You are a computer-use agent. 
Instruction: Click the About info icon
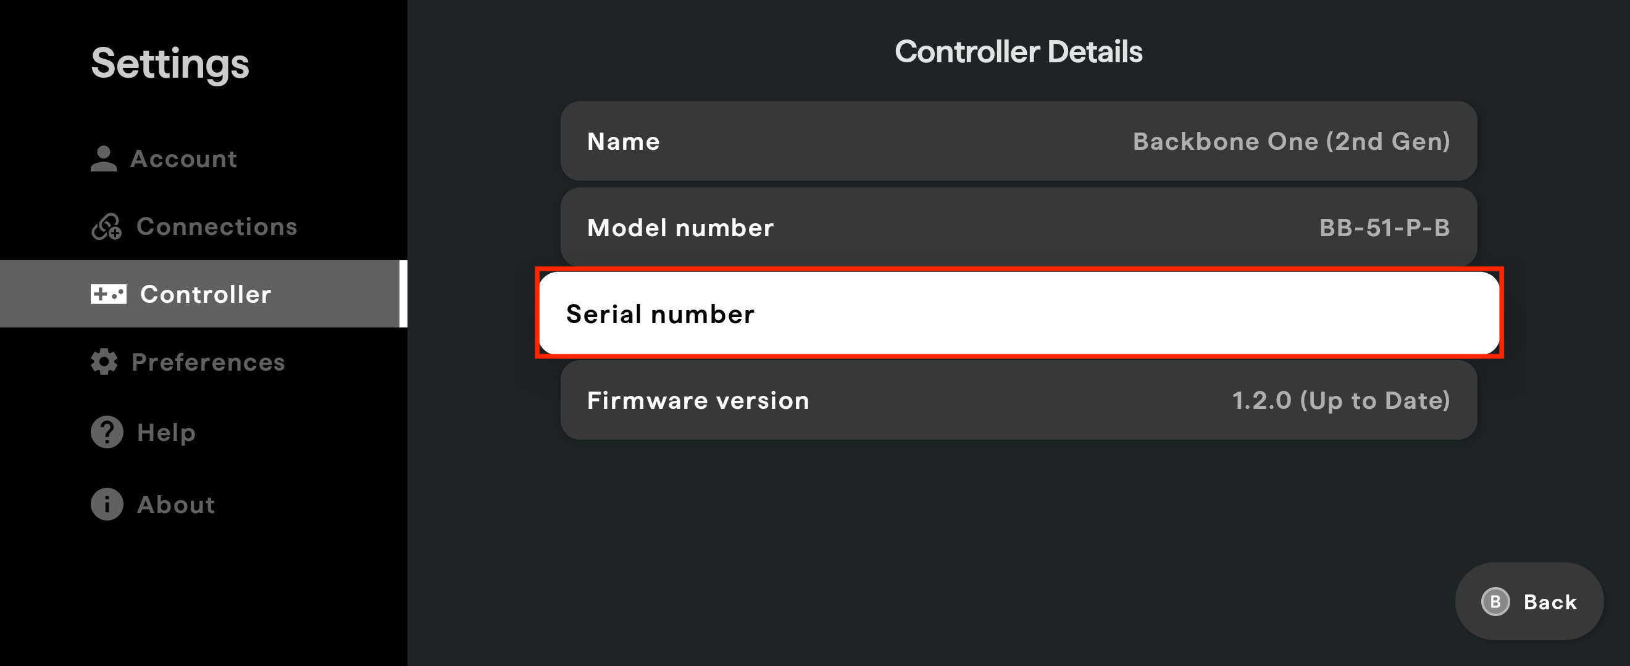tap(106, 504)
